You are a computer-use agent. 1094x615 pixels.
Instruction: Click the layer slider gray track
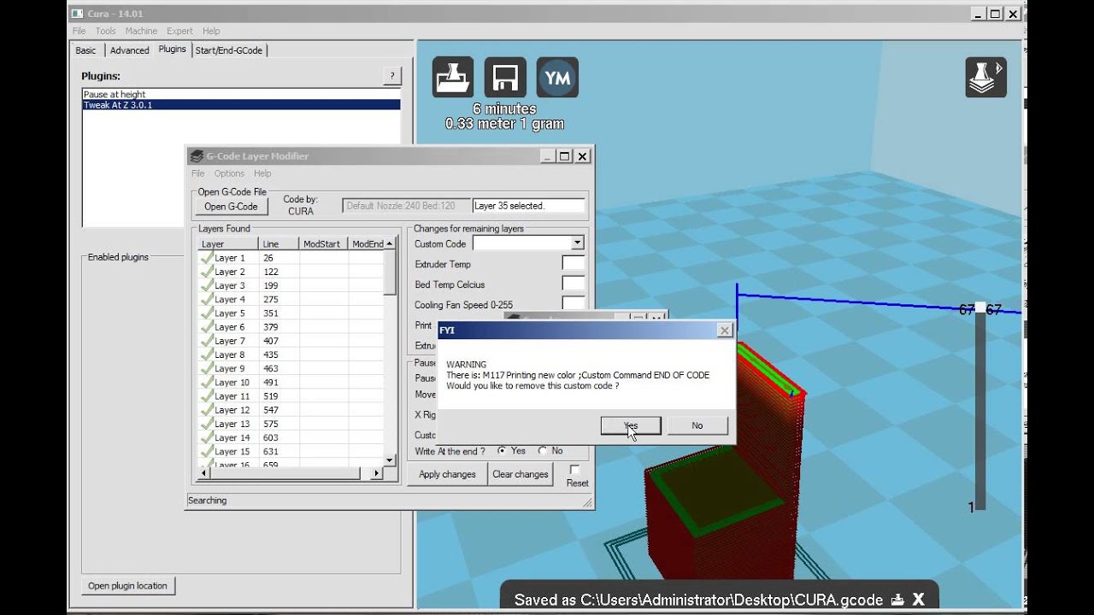980,412
